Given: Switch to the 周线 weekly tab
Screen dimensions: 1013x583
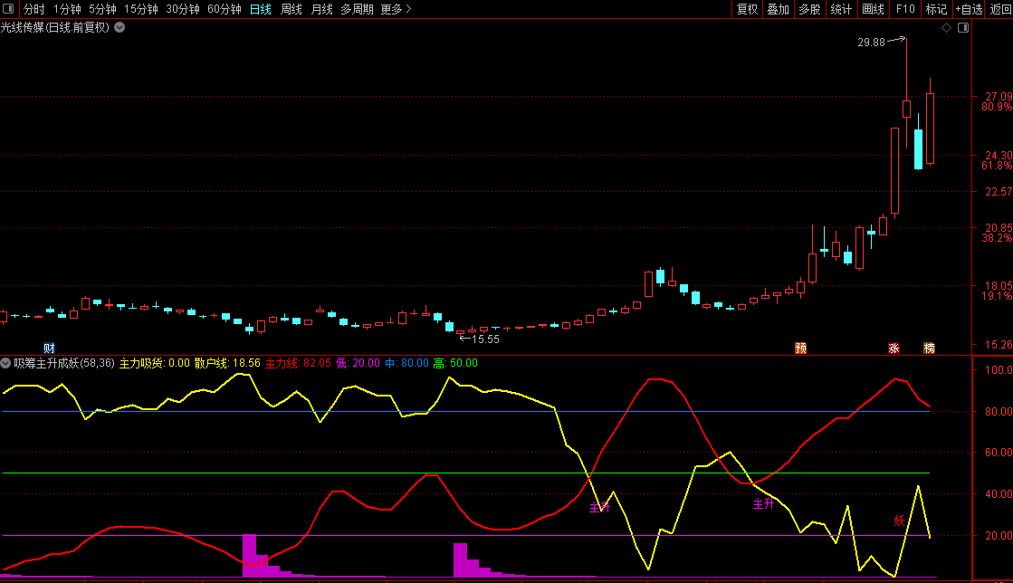Looking at the screenshot, I should click(x=291, y=9).
